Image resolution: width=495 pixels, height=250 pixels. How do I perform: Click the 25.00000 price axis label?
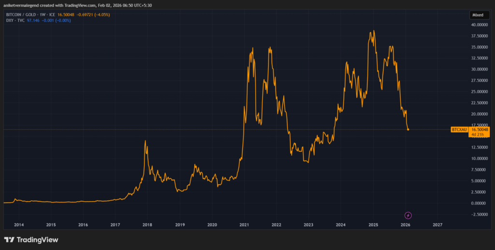[x=479, y=91]
